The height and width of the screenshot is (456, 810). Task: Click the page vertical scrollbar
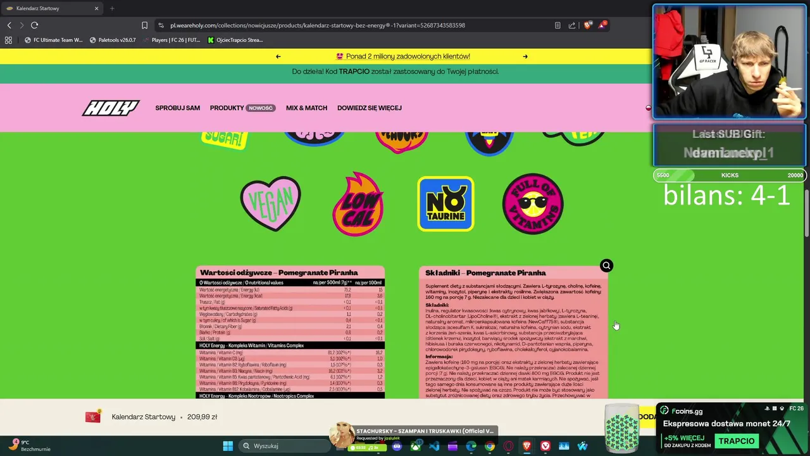coord(806,212)
